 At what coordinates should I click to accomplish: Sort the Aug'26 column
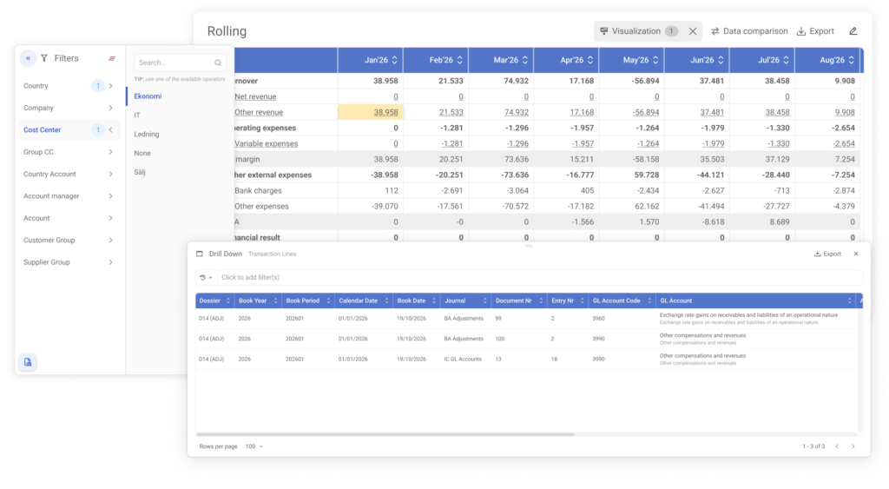click(x=851, y=60)
